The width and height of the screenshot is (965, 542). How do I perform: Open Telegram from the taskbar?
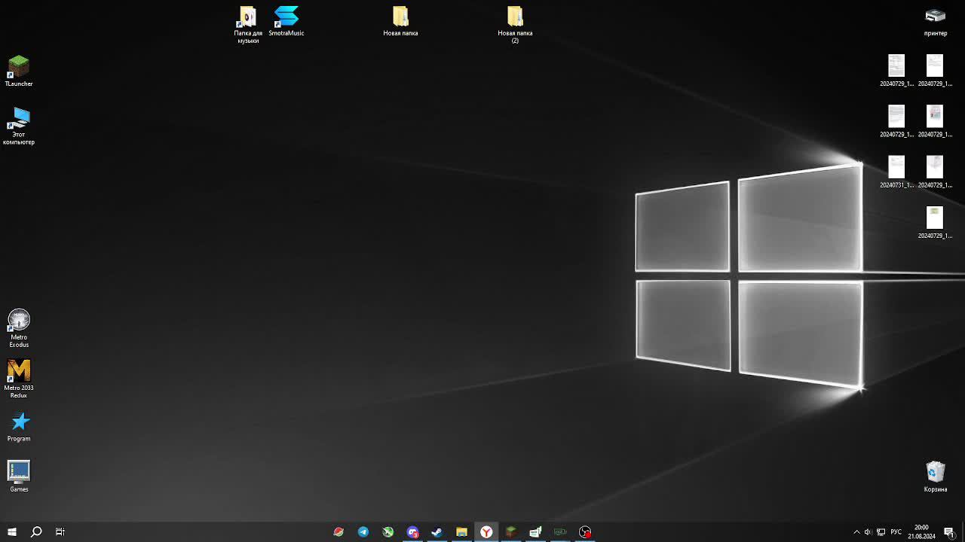pyautogui.click(x=363, y=532)
